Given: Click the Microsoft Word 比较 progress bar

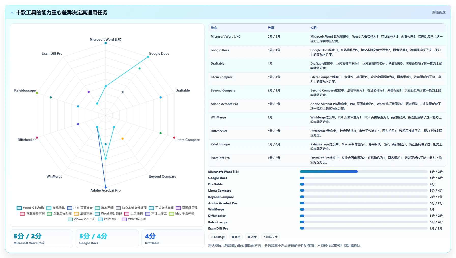Looking at the screenshot, I should point(364,172).
